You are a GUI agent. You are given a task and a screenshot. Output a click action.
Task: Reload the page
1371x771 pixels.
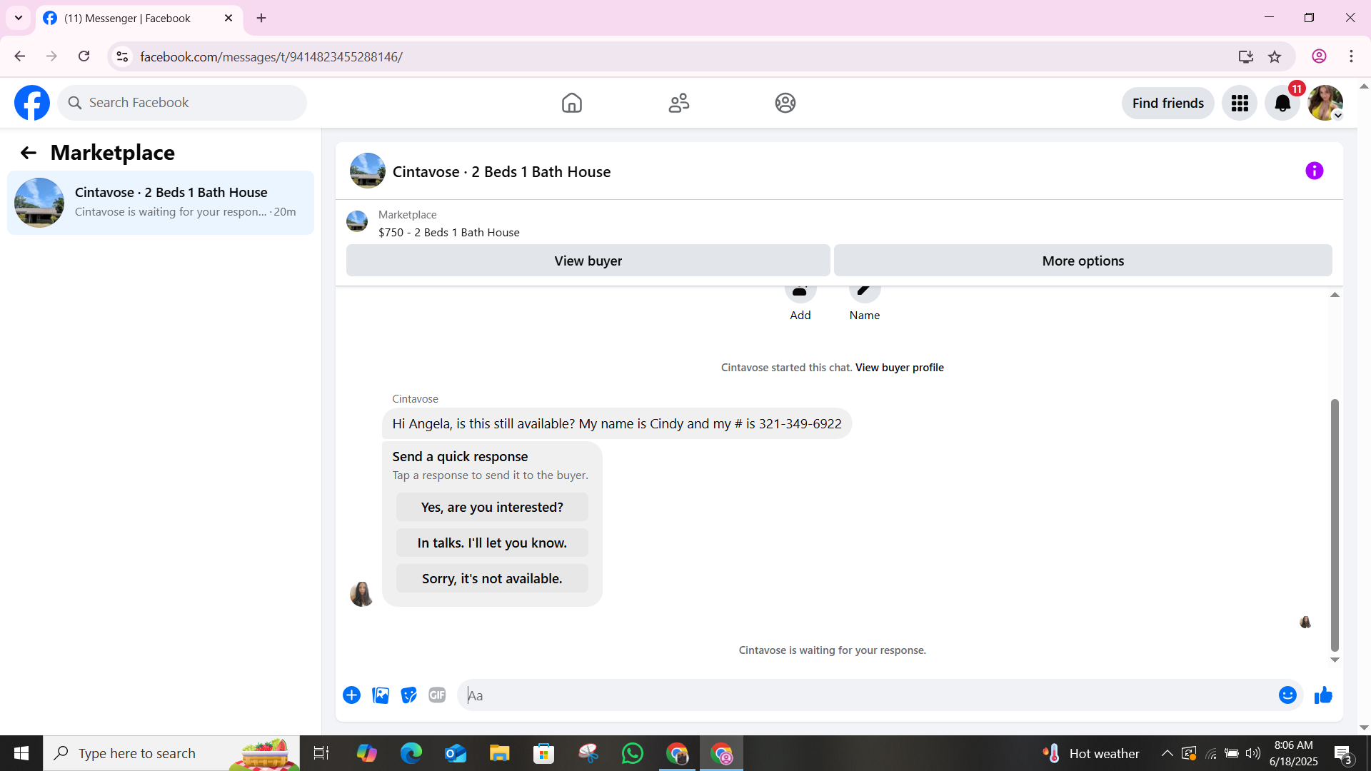click(x=84, y=56)
